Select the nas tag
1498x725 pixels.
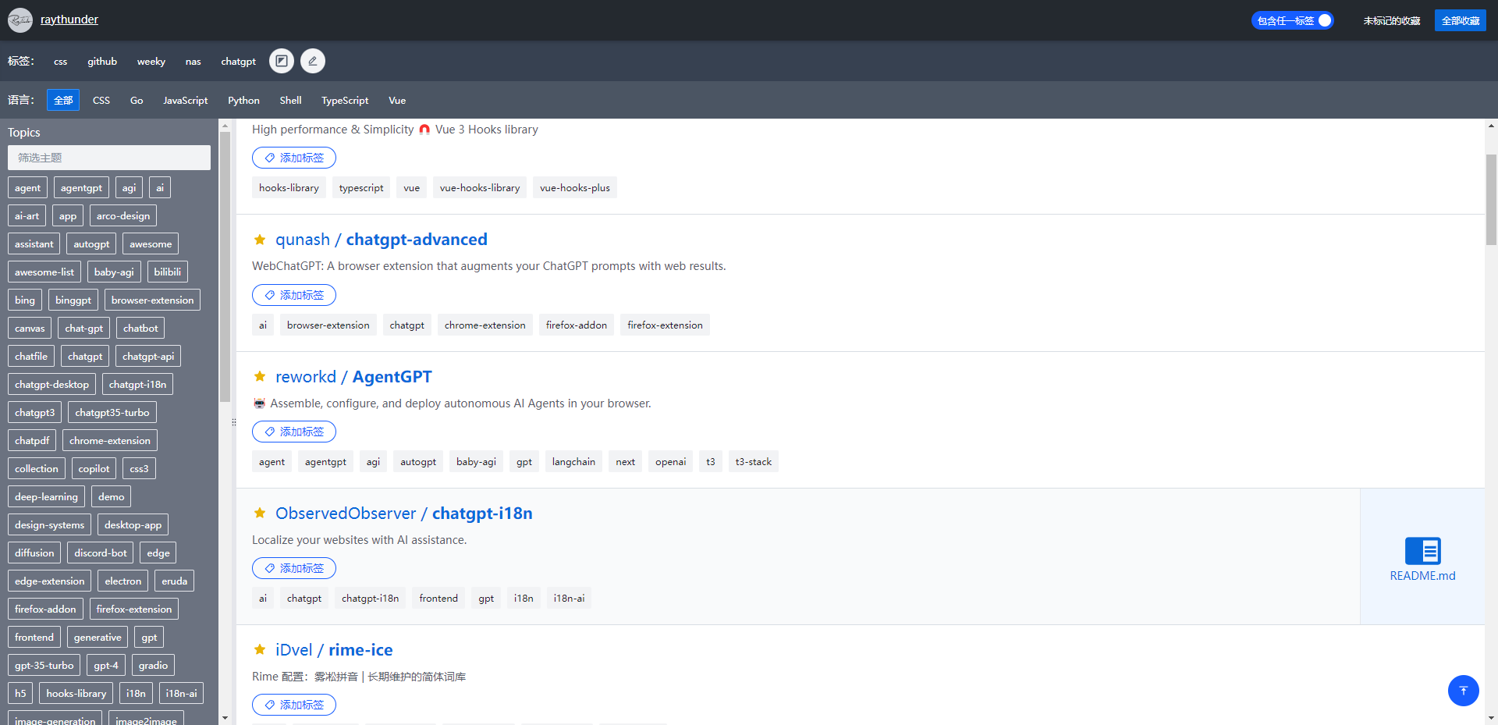[193, 62]
